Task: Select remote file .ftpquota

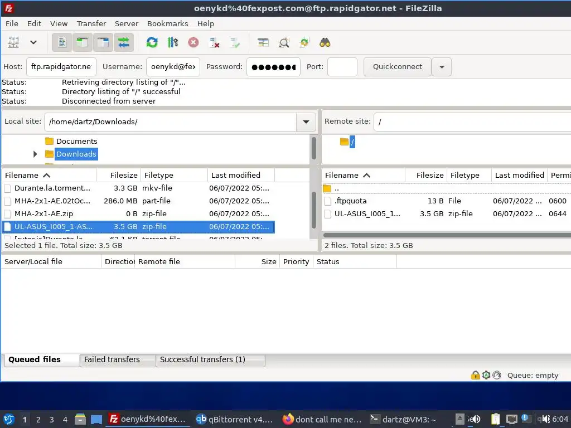Action: click(447, 201)
